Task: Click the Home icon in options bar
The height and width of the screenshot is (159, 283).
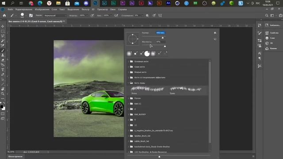Action: coord(4,15)
